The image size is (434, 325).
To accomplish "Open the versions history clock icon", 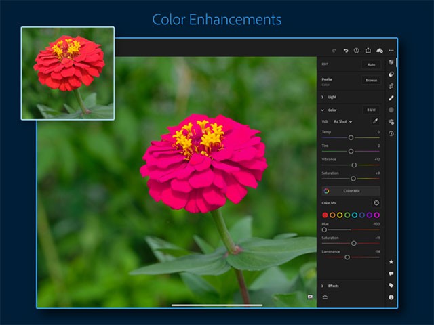I will click(391, 133).
